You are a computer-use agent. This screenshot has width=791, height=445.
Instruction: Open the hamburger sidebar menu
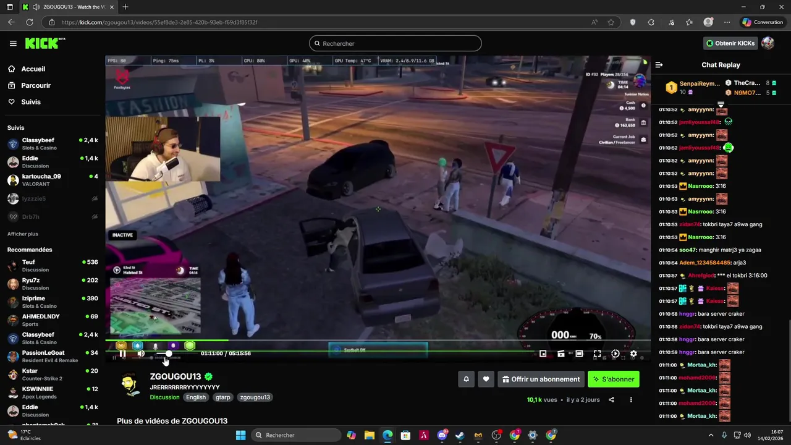point(13,43)
